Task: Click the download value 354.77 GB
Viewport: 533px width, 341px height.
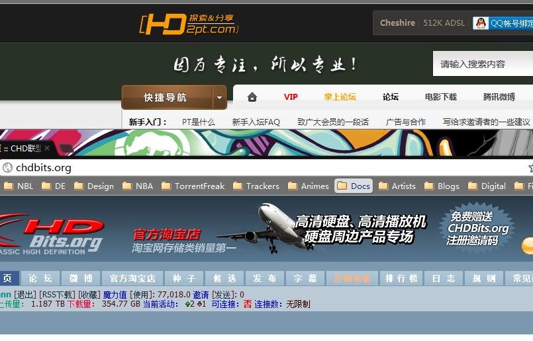Action: (121, 304)
